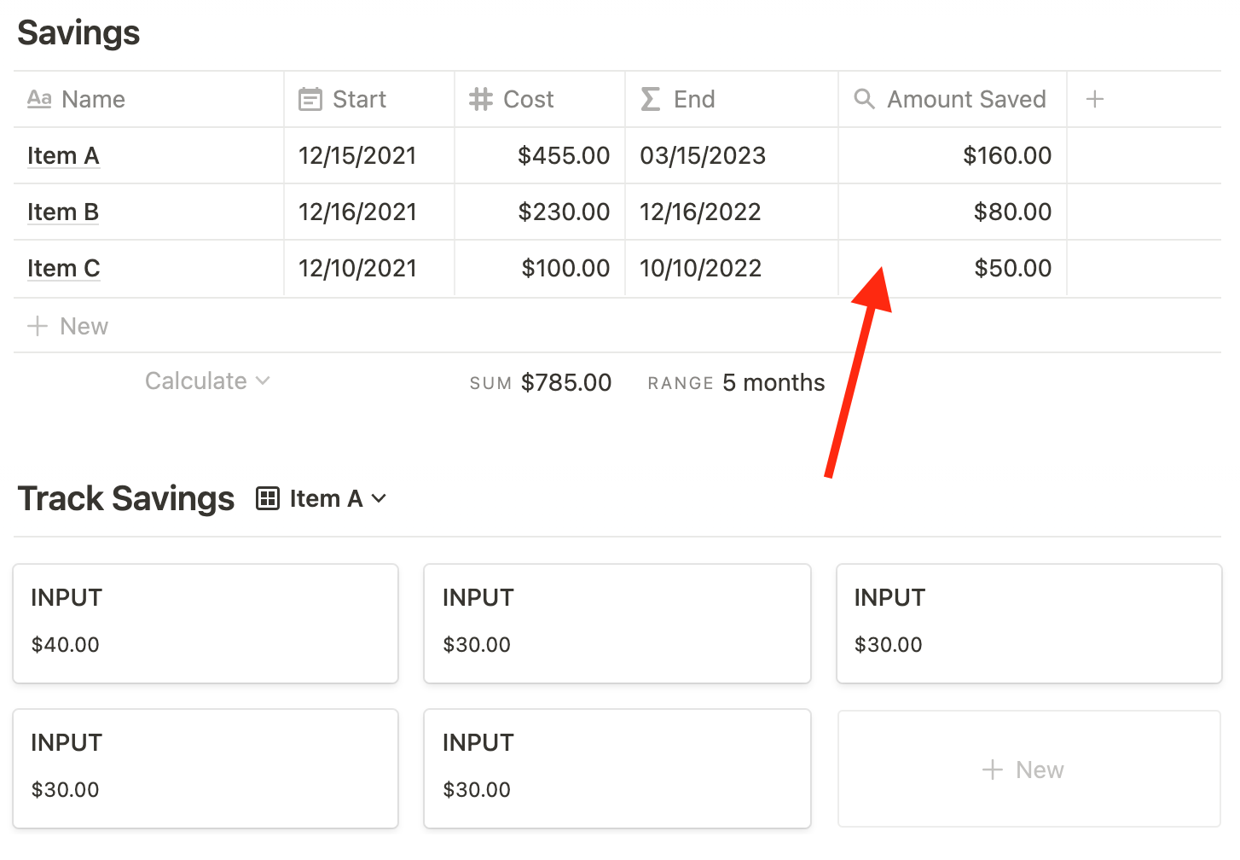Expand the Item A selector chevron

point(380,499)
